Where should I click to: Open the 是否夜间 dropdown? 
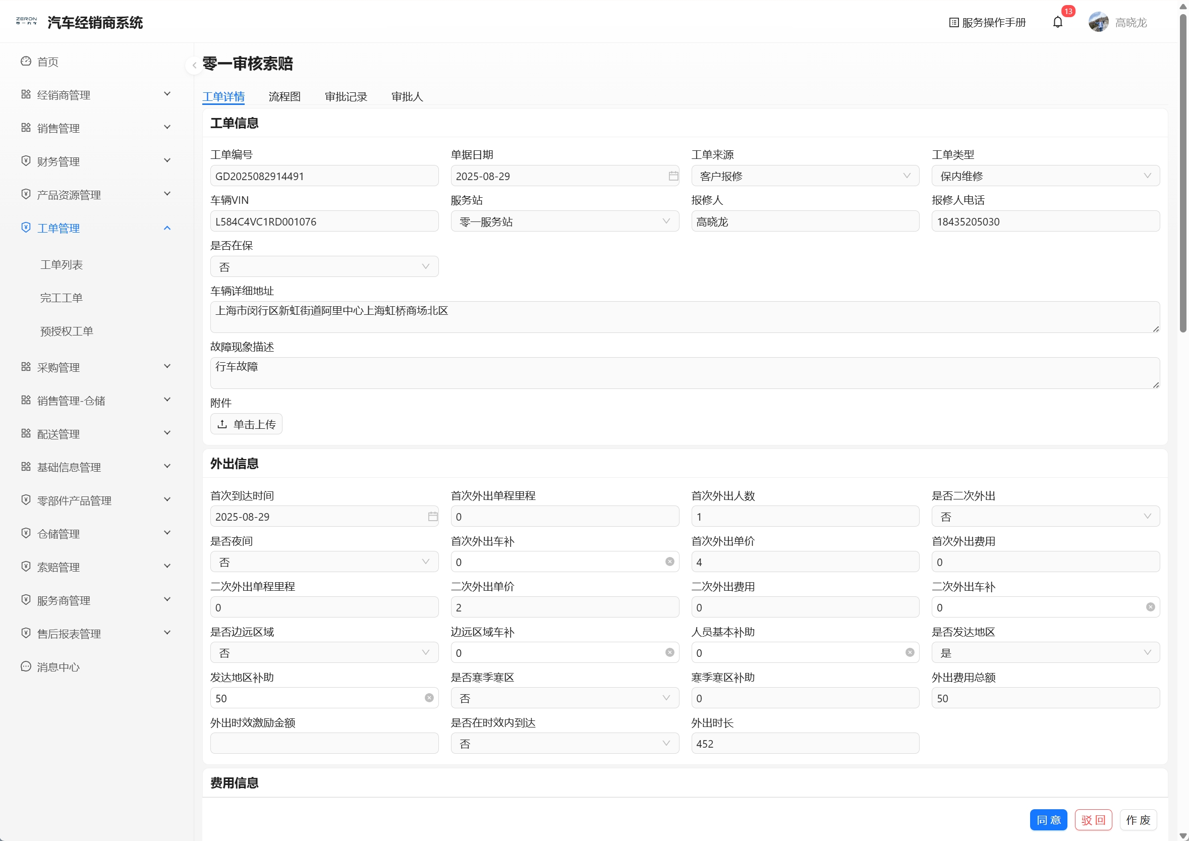(x=324, y=562)
